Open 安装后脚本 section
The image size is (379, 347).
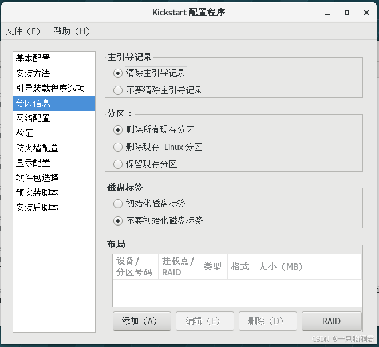click(x=54, y=207)
